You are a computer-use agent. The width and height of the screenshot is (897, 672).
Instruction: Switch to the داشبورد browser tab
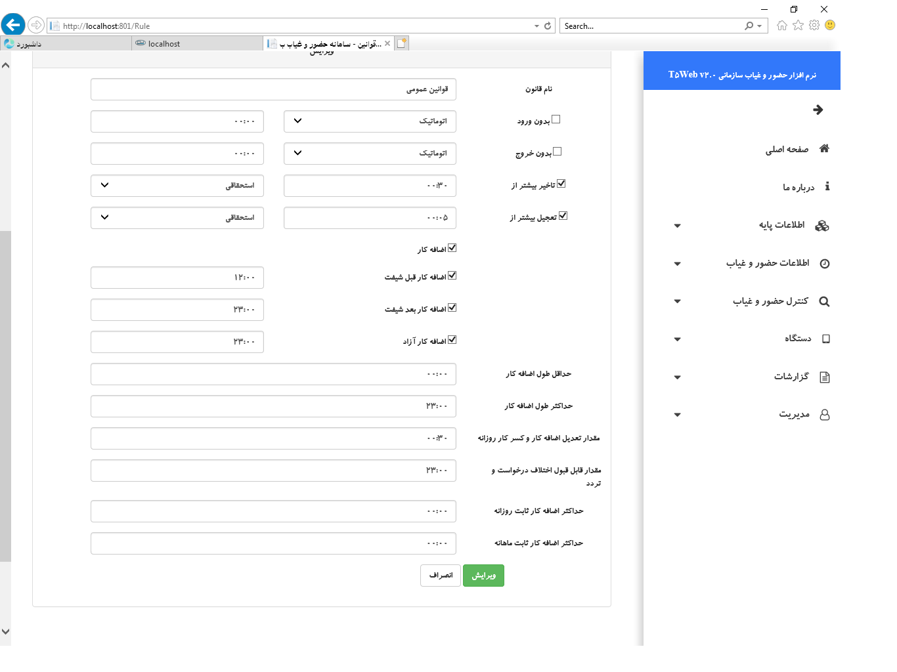[x=66, y=43]
